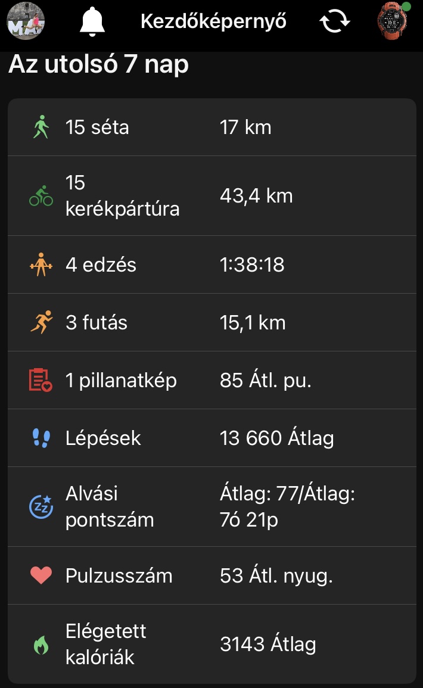Image resolution: width=423 pixels, height=688 pixels.
Task: Tap the green walking figure icon
Action: point(41,127)
